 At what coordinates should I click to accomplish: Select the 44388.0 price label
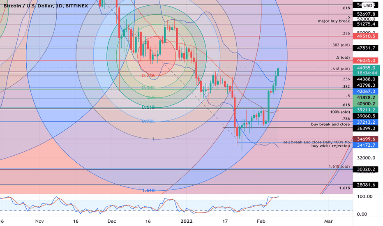(366, 79)
